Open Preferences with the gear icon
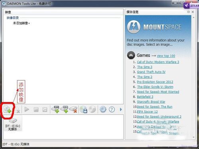Viewport: 199px width, 149px height. click(x=103, y=109)
